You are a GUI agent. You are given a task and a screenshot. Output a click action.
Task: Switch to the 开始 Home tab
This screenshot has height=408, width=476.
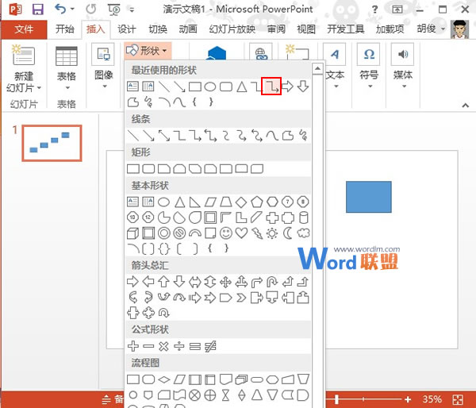[65, 29]
